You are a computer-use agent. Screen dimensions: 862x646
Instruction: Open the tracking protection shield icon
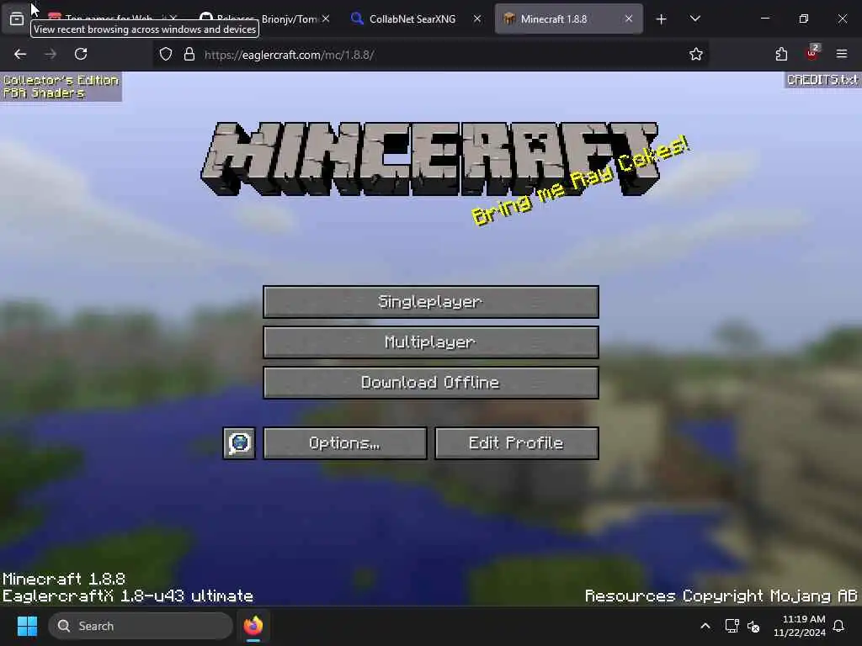tap(166, 54)
